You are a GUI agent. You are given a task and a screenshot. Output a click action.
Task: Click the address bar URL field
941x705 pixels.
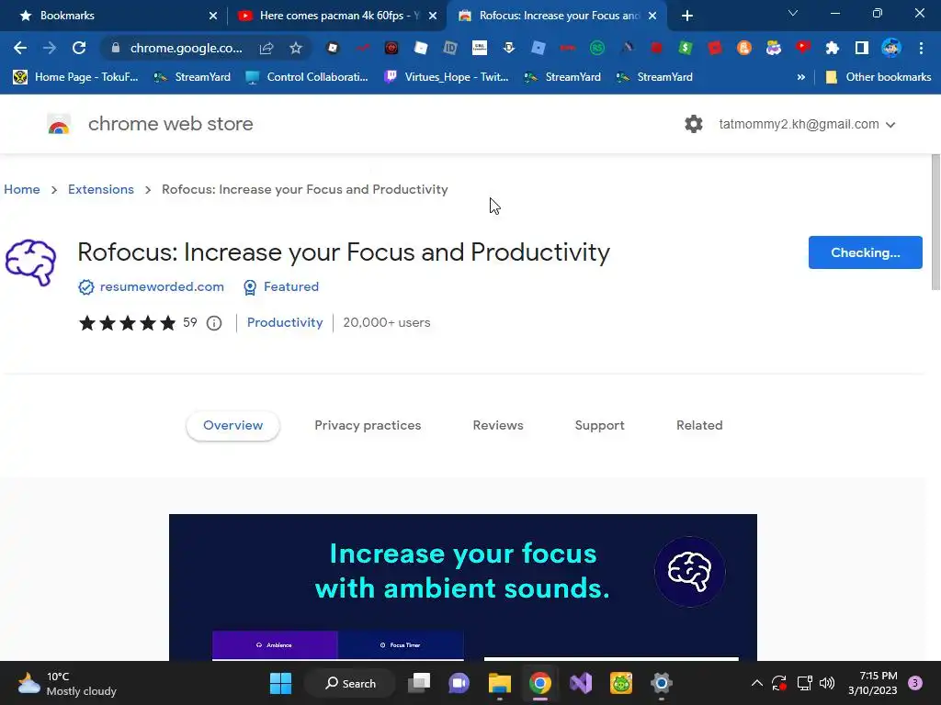tap(186, 48)
